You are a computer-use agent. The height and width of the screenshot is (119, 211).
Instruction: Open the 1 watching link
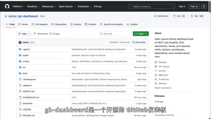162,79
